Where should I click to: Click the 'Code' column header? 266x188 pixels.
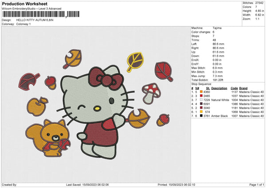point(234,88)
